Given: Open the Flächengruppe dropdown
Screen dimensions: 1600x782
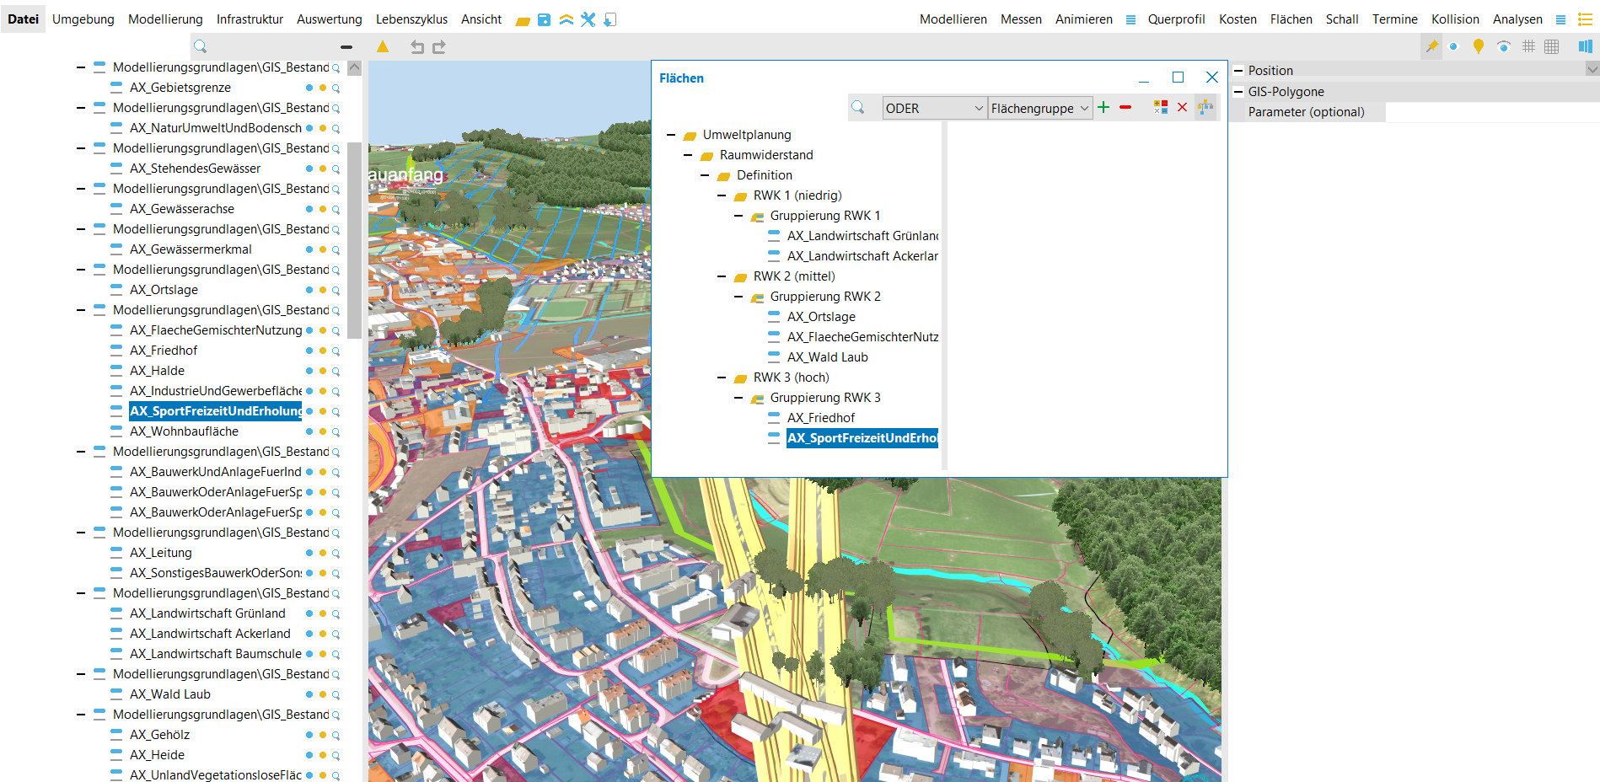Looking at the screenshot, I should 1040,108.
